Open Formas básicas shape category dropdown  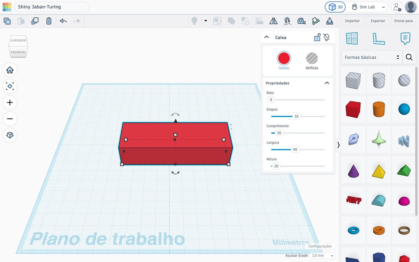(x=372, y=57)
